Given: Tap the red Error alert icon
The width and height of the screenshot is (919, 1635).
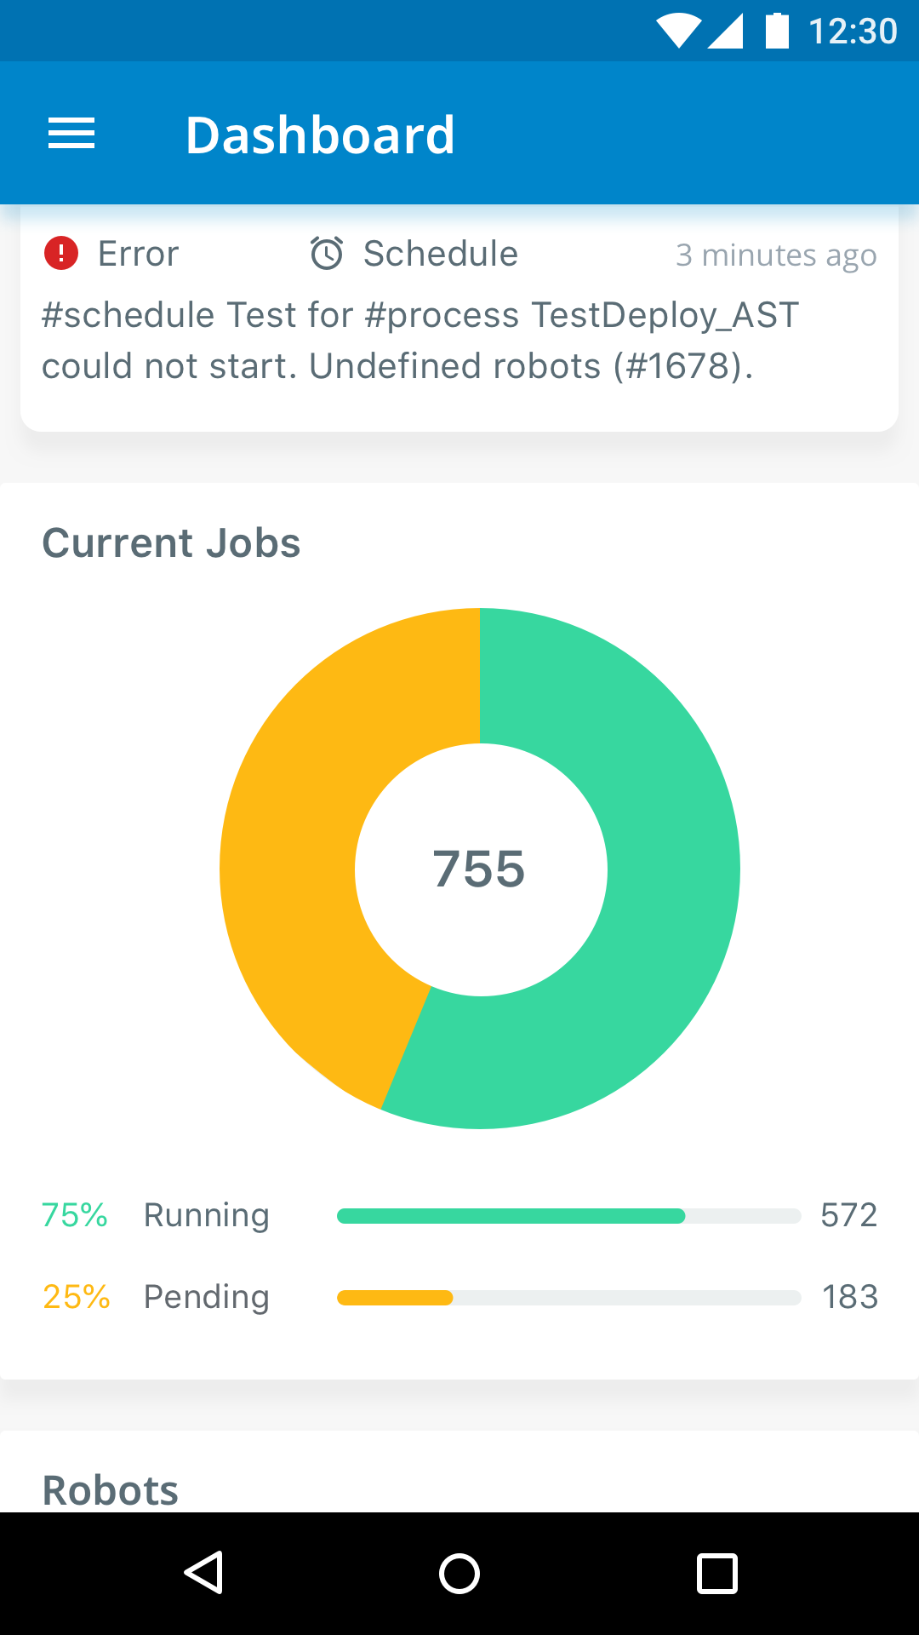Looking at the screenshot, I should click(x=61, y=253).
